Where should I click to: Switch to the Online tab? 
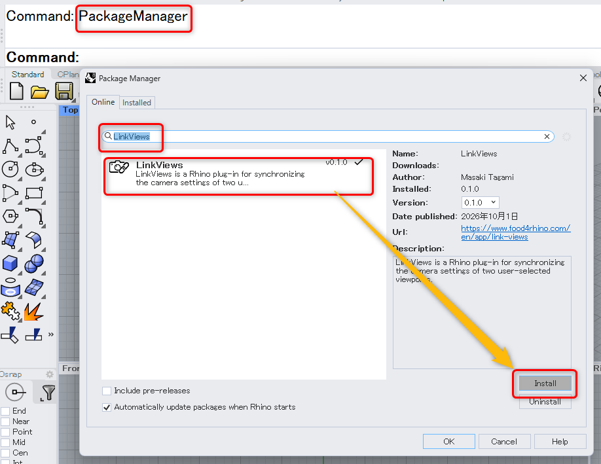(103, 102)
